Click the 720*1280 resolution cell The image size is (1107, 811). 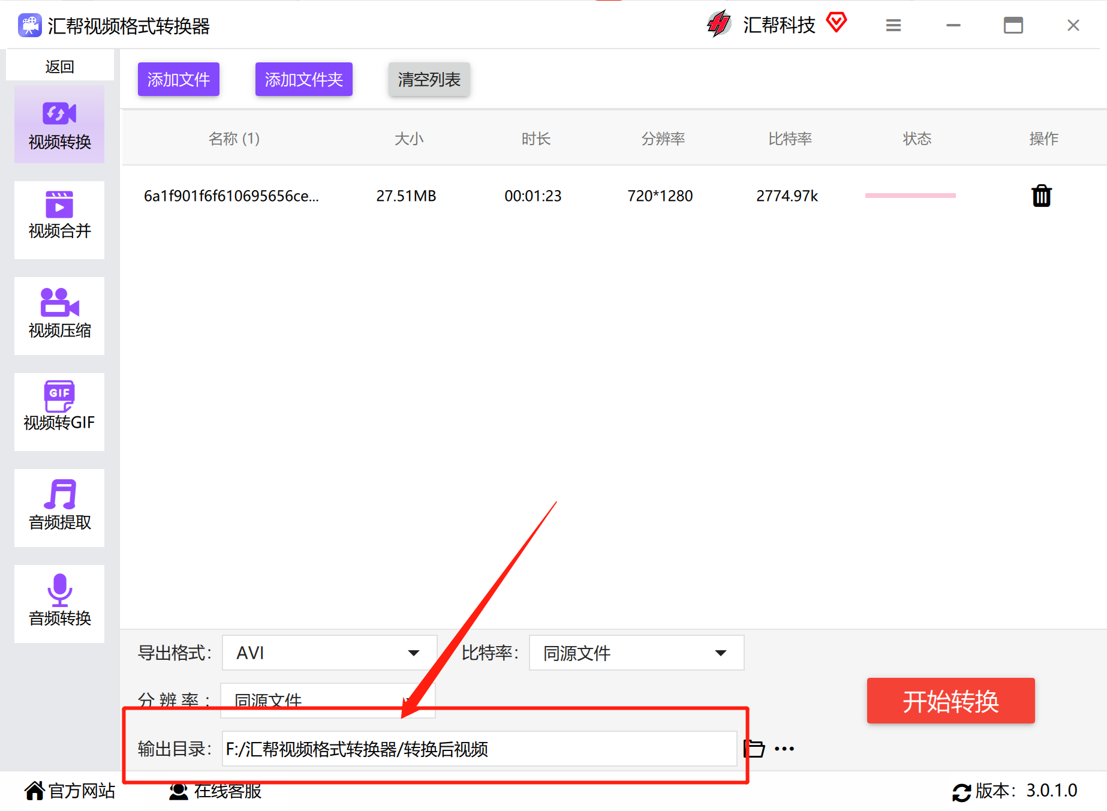point(660,196)
